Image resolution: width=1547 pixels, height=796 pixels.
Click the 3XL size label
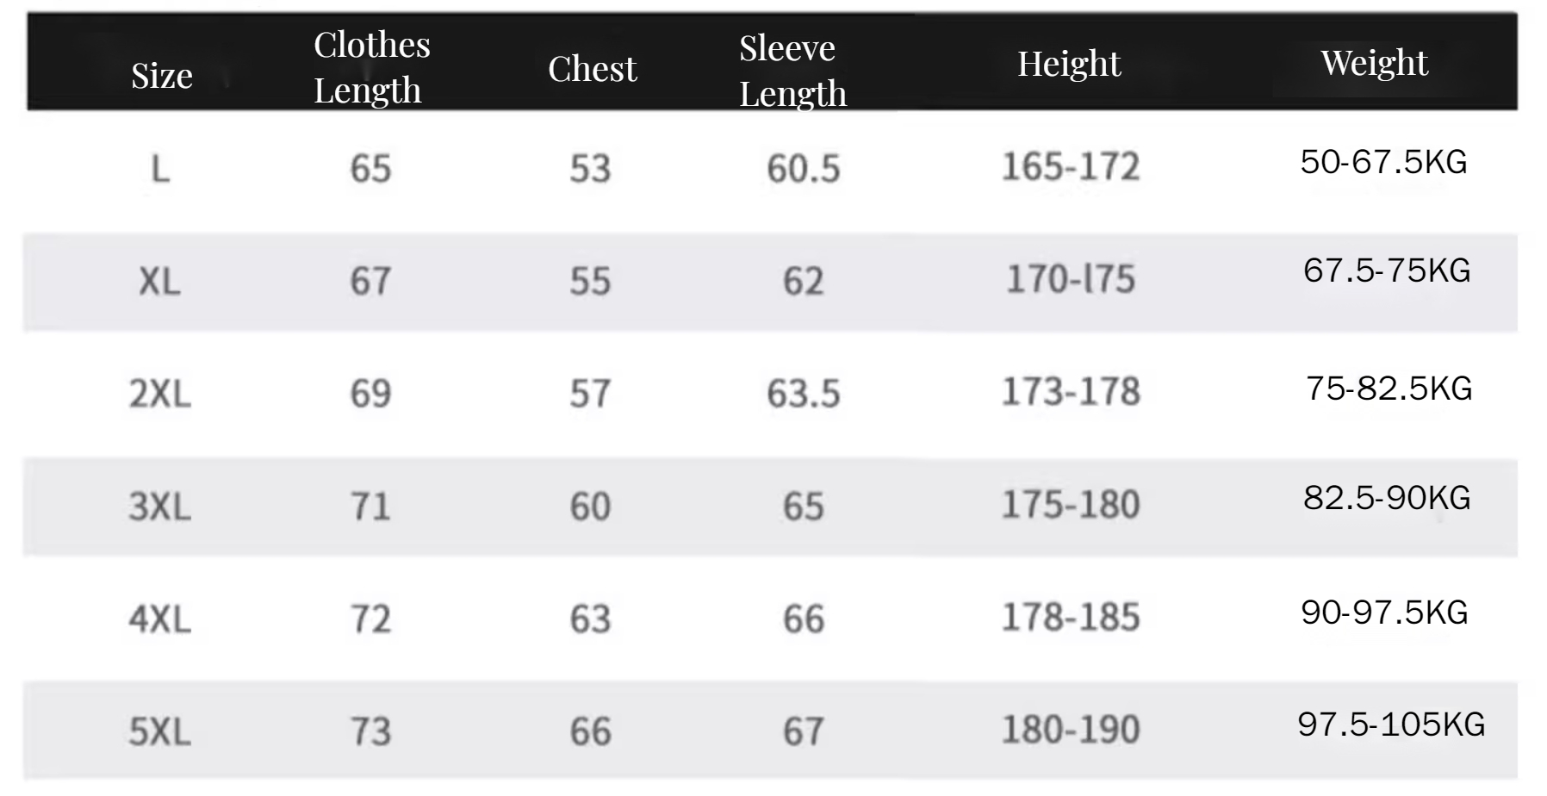160,507
